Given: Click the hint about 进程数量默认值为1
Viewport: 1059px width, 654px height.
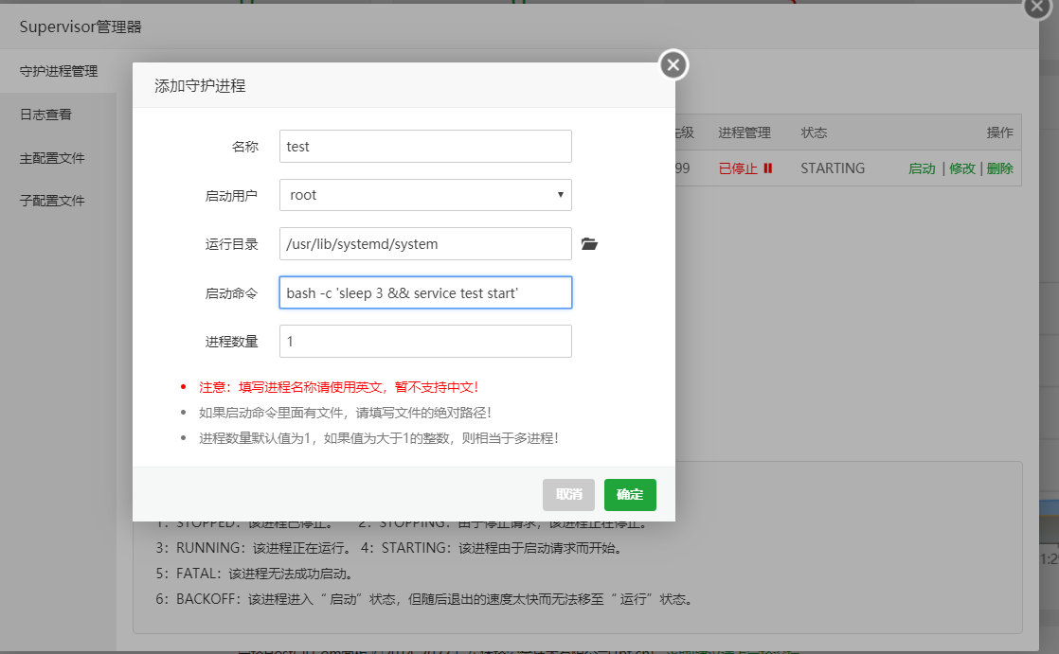Looking at the screenshot, I should 379,439.
